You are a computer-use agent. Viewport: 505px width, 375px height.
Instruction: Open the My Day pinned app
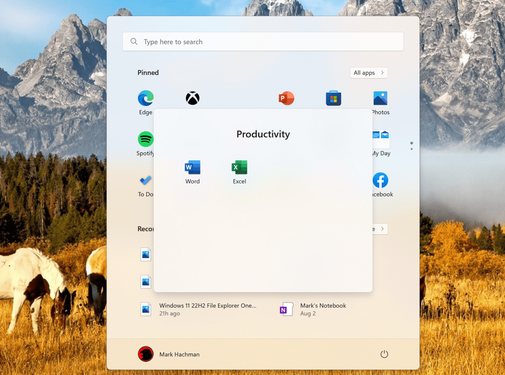coord(381,144)
